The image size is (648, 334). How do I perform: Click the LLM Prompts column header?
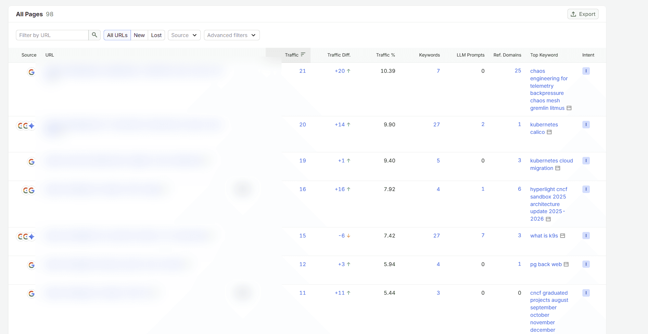[470, 55]
